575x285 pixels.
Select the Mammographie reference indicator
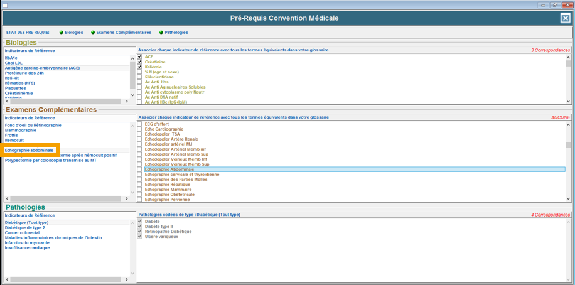[x=21, y=131]
